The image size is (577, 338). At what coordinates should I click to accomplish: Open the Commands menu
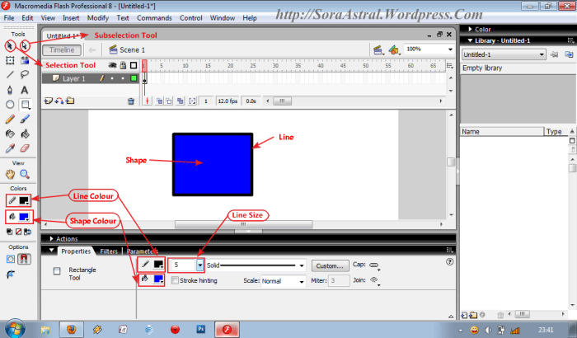[154, 18]
